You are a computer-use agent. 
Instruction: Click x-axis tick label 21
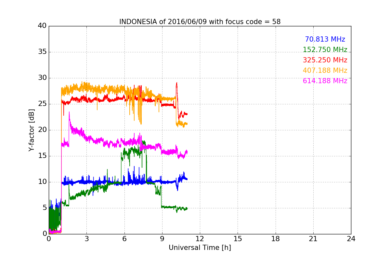tap(313, 239)
